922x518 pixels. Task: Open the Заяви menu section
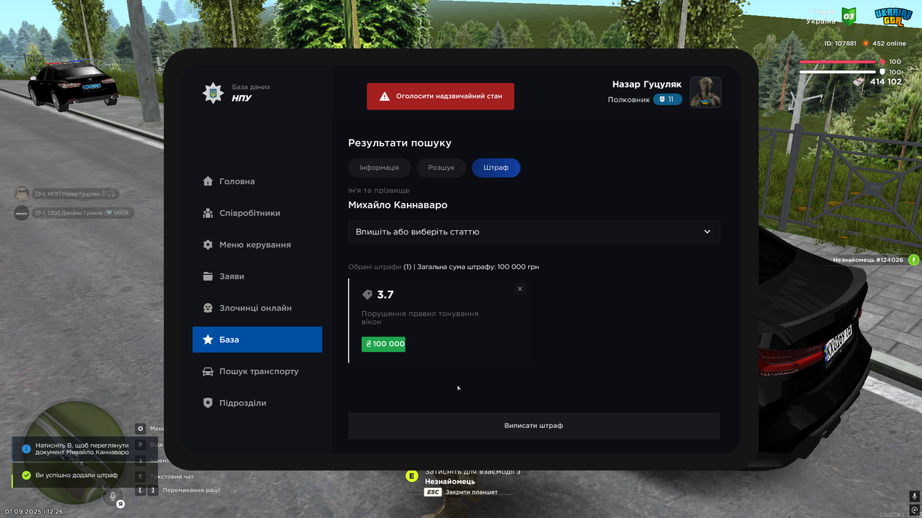pos(257,276)
